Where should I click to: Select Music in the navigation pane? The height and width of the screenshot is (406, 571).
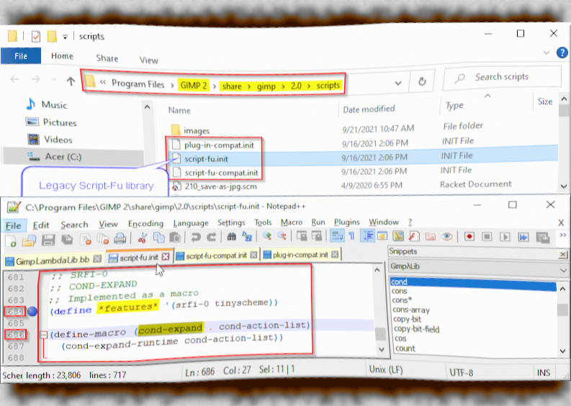click(x=54, y=105)
